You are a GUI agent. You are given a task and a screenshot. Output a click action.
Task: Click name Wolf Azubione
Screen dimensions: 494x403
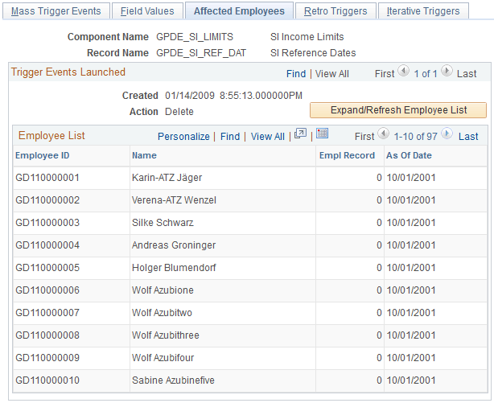click(163, 290)
